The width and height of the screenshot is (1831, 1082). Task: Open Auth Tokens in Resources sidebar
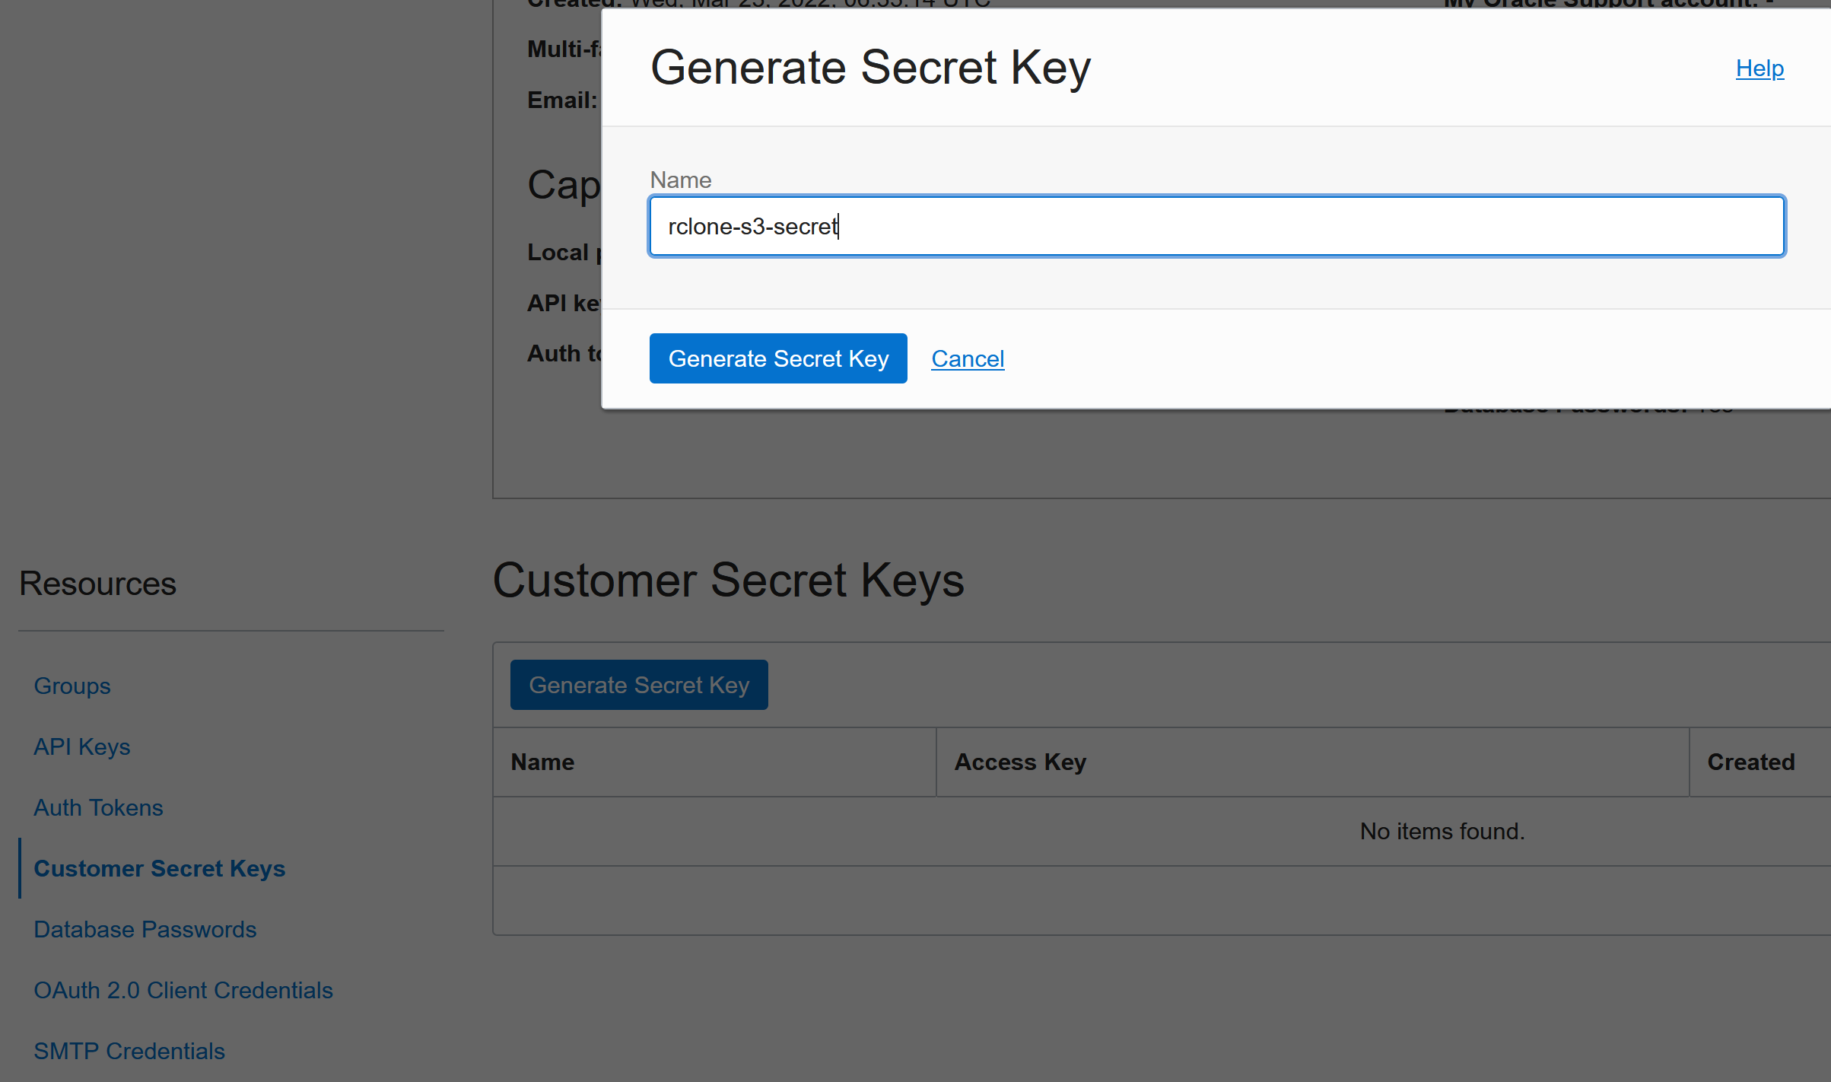(99, 807)
